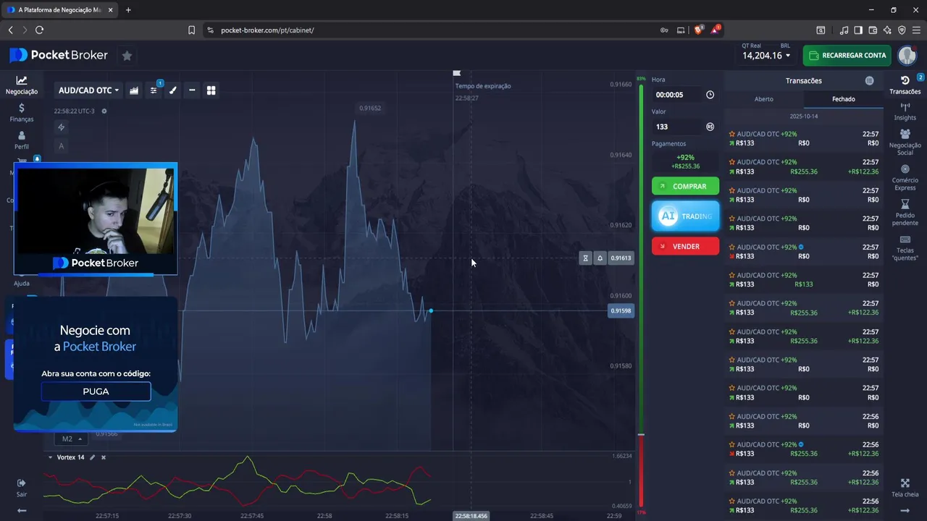
Task: Bookmark this page in address bar
Action: [192, 30]
